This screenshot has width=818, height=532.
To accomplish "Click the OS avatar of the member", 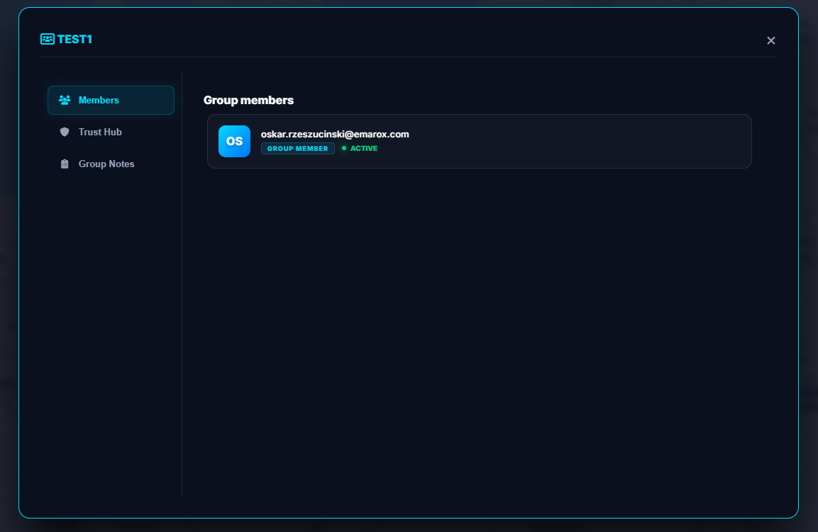I will [234, 141].
